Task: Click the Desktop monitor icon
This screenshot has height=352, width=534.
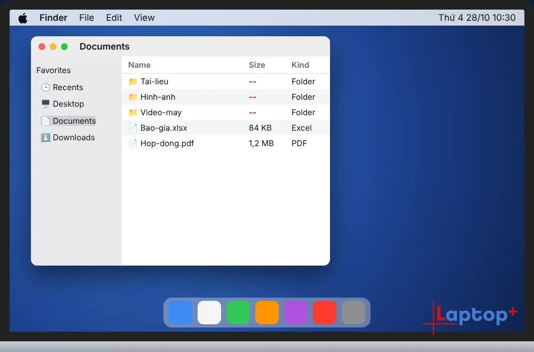Action: click(x=45, y=103)
